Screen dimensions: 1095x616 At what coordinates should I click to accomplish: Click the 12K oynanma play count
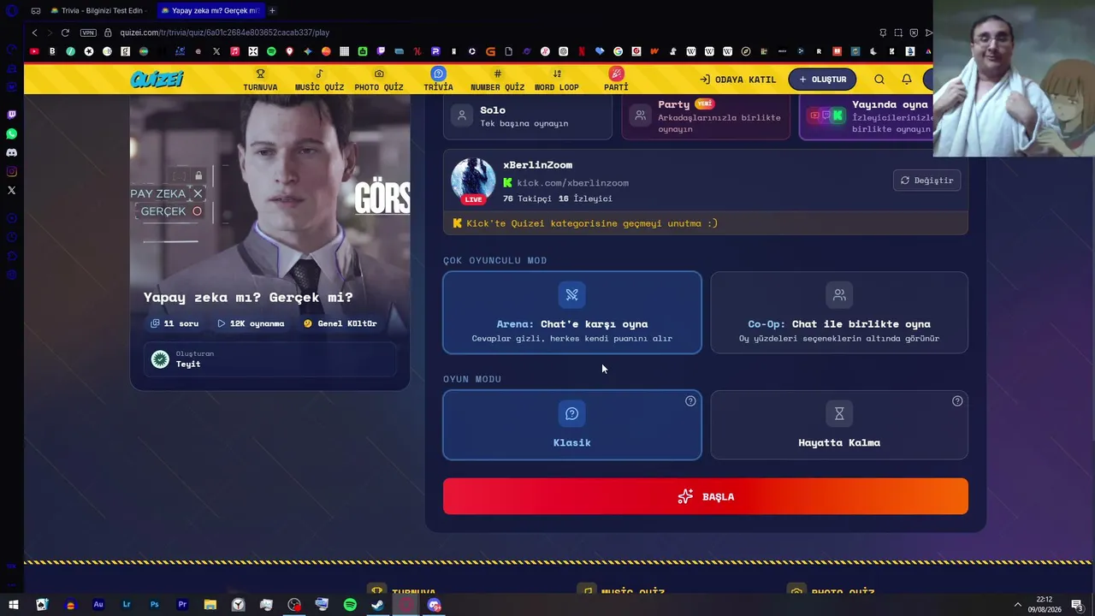tap(251, 323)
